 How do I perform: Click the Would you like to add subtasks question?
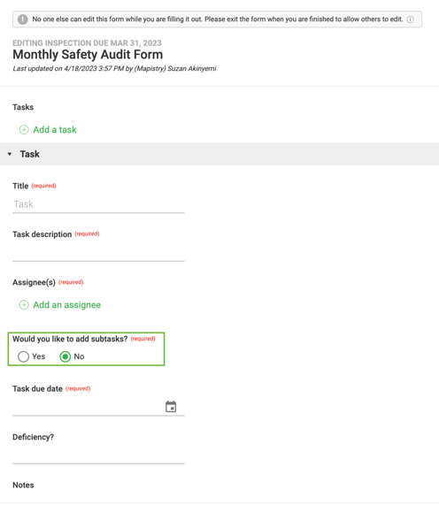pos(70,339)
